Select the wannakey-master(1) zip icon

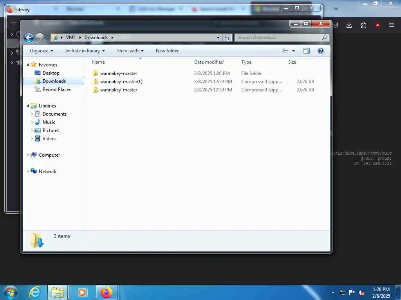click(96, 82)
